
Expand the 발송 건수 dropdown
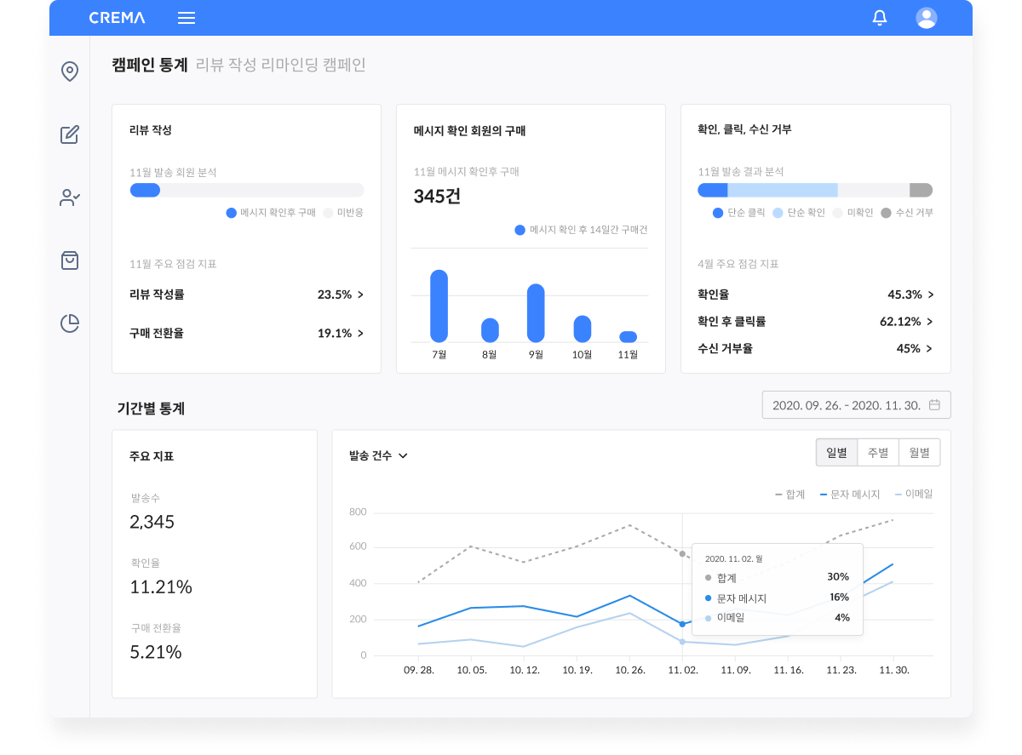pyautogui.click(x=378, y=455)
